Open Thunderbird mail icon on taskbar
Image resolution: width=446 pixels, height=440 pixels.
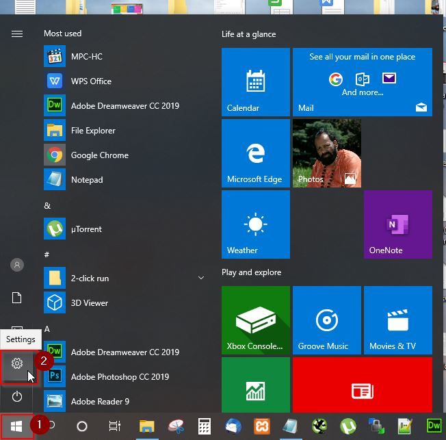233,426
